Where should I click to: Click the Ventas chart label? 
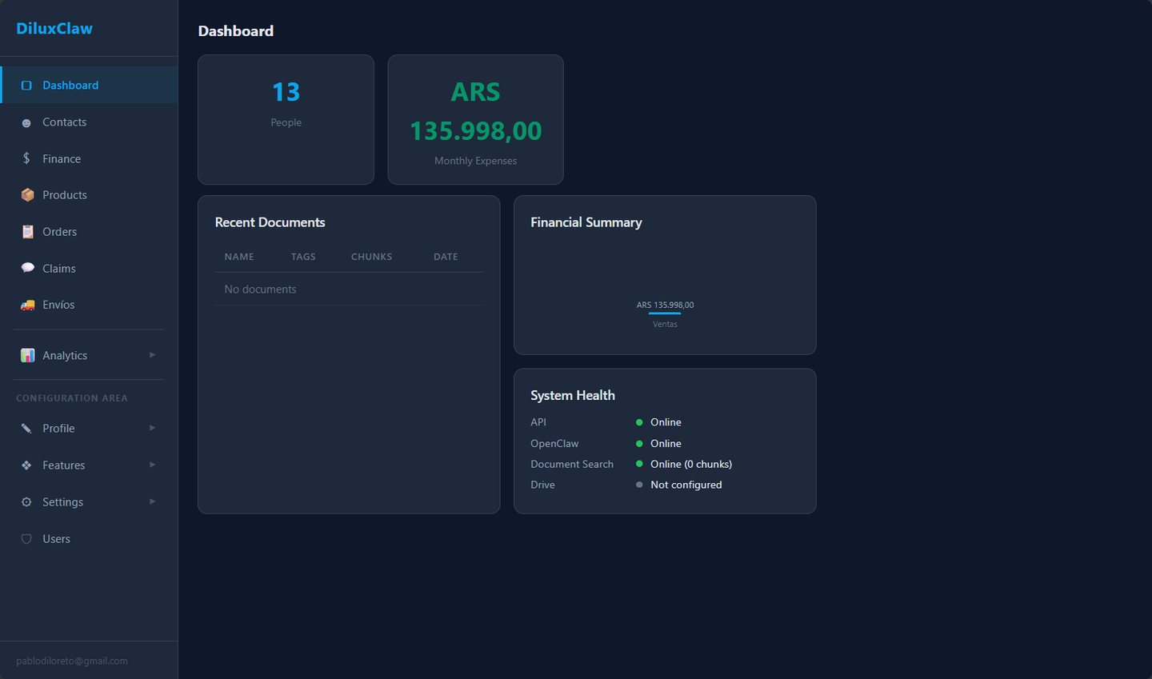(x=665, y=324)
